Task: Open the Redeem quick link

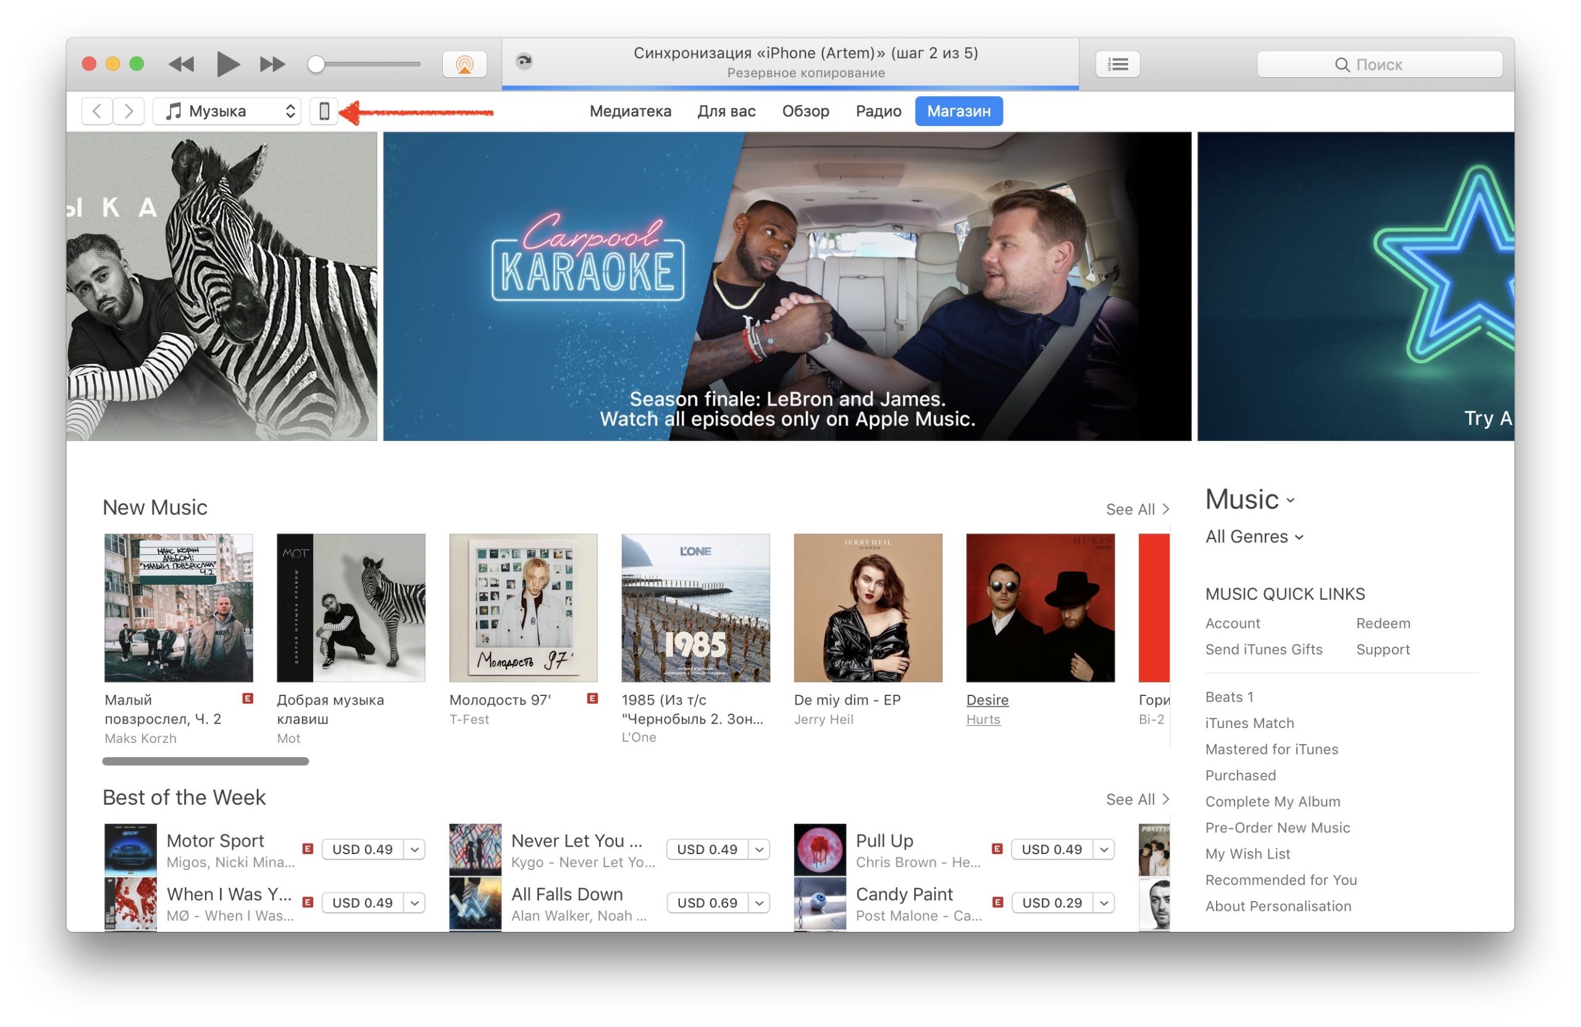Action: [x=1383, y=623]
